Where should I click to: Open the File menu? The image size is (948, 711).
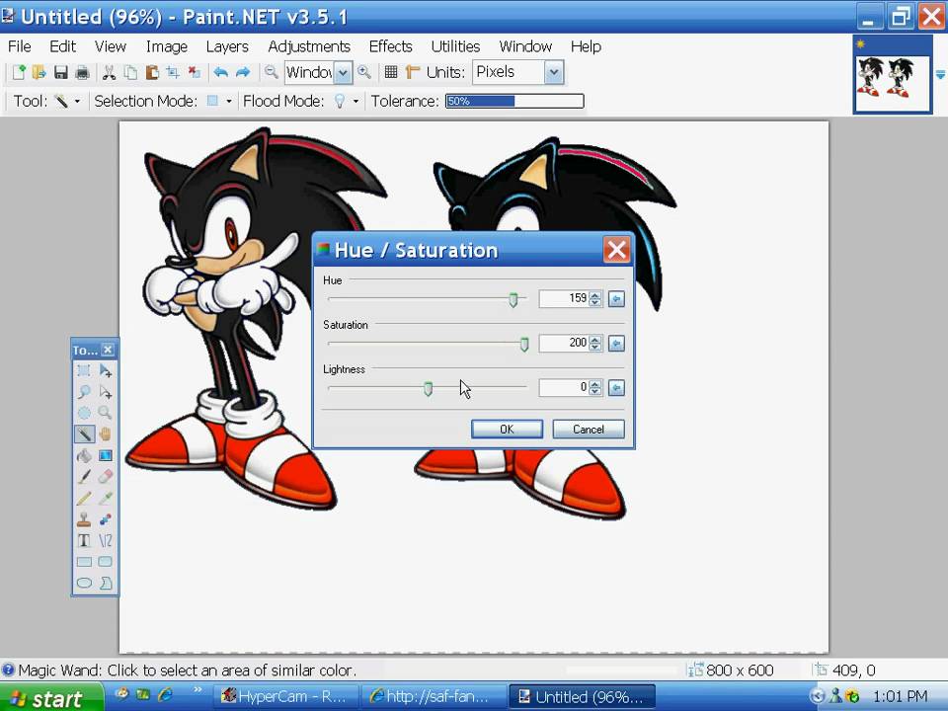[20, 46]
